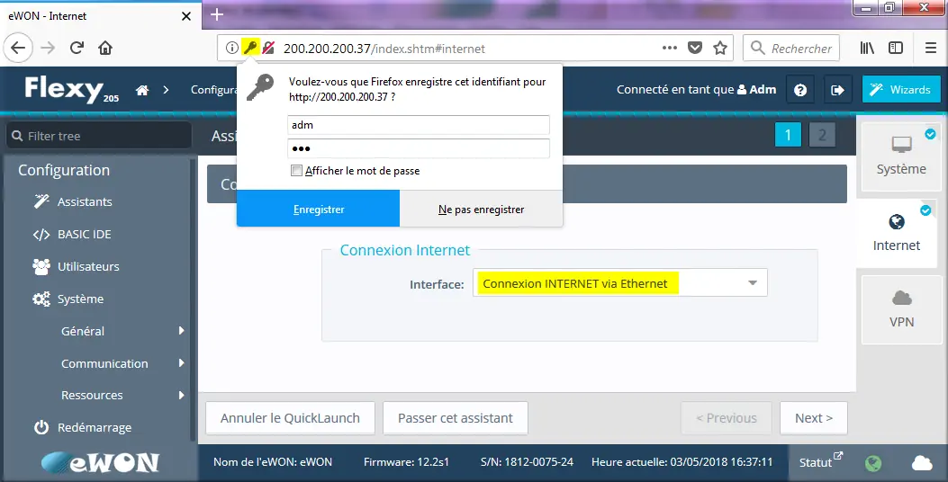Open Assistants in the Configuration tree
Viewport: 948px width, 482px height.
[x=85, y=201]
